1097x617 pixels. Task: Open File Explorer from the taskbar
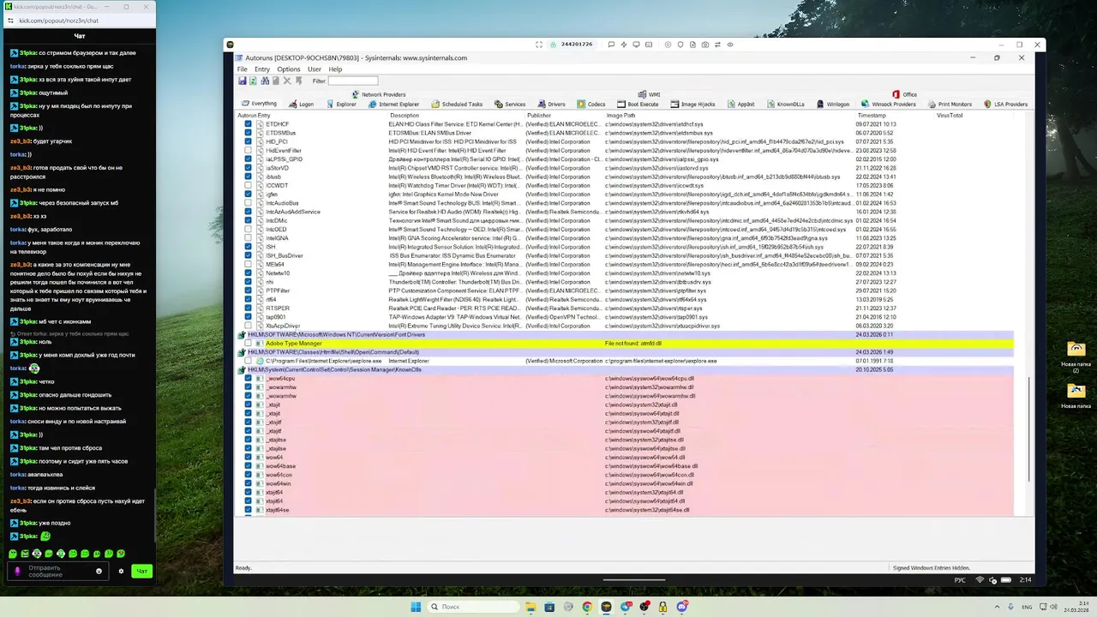[x=531, y=607]
